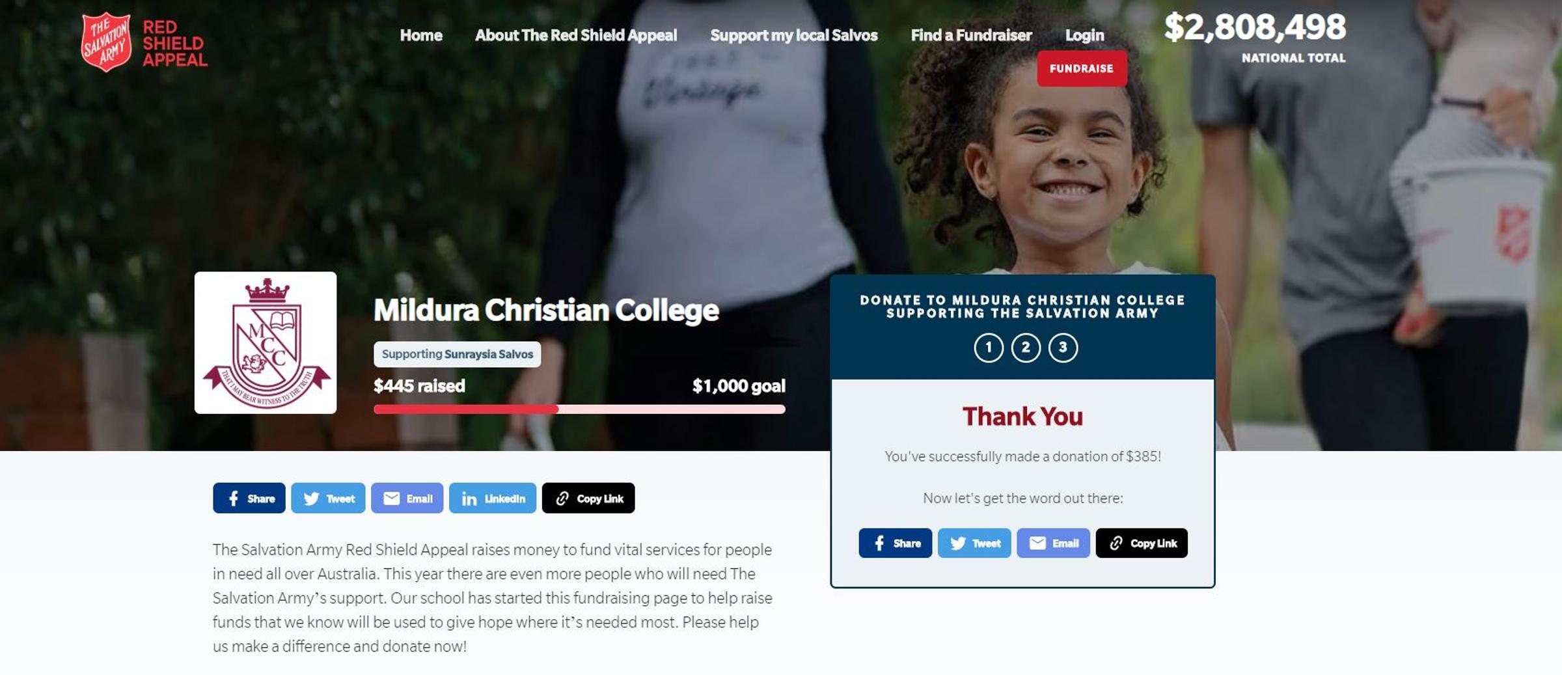Share on LinkedIn
1562x675 pixels.
coord(493,498)
